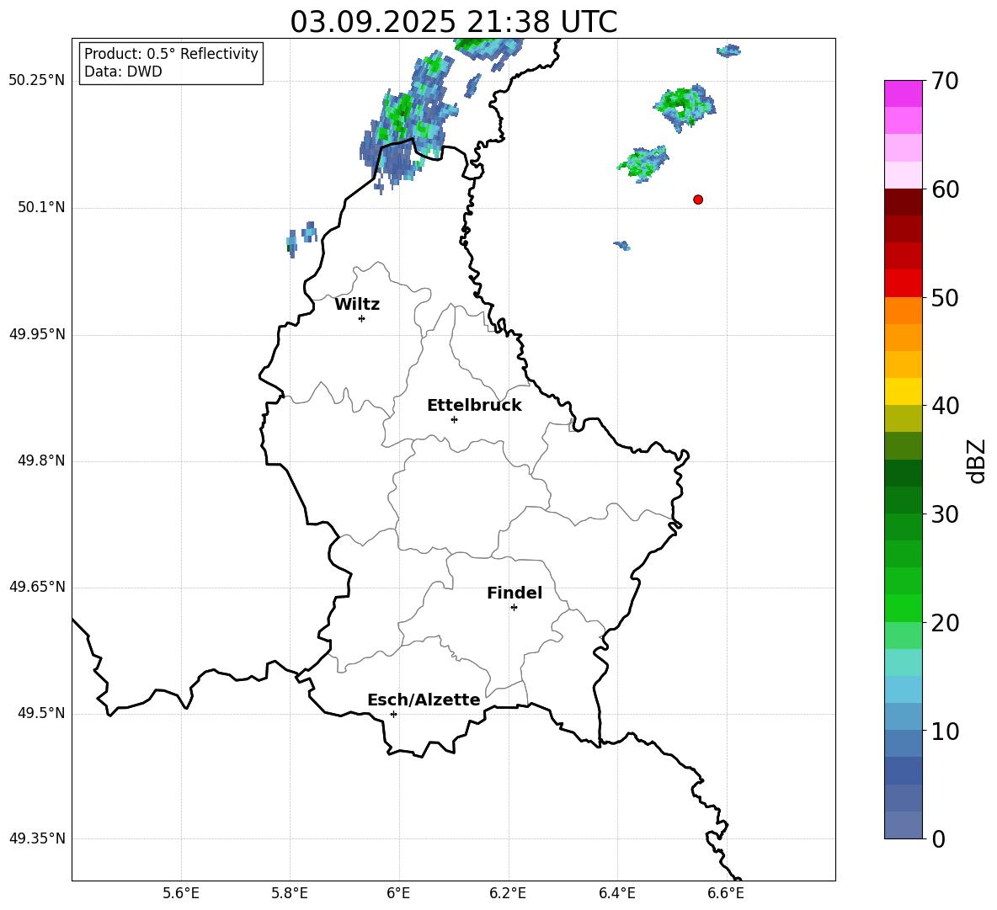Click the '49.8°N' latitude label

(41, 460)
